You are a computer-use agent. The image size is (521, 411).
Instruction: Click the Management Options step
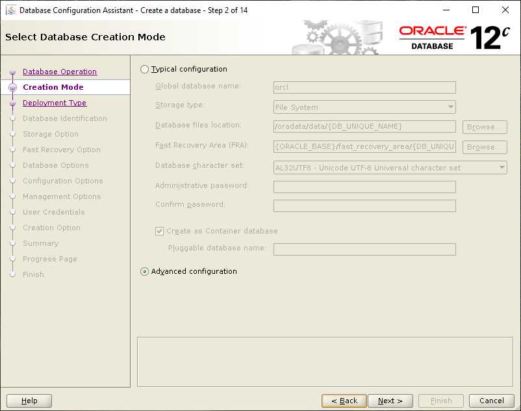pyautogui.click(x=62, y=196)
